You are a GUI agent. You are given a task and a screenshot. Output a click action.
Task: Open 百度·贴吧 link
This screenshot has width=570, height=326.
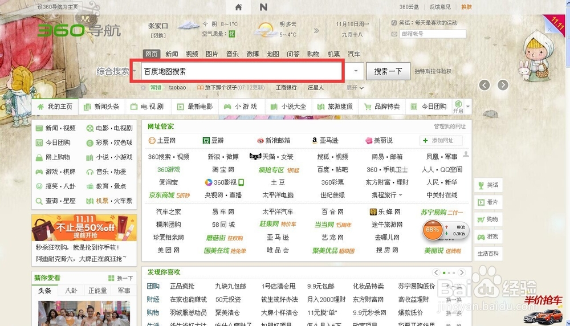coord(332,170)
